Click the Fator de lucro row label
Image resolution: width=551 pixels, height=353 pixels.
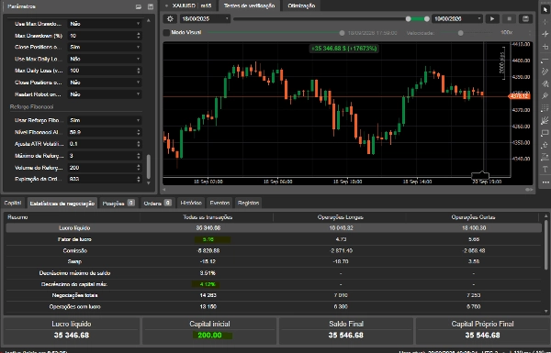point(74,239)
